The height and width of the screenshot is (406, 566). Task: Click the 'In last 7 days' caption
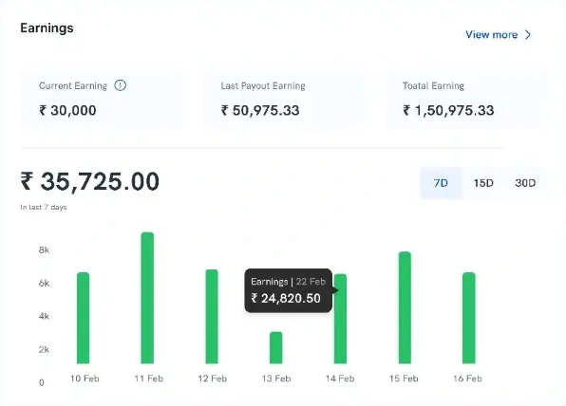click(44, 208)
